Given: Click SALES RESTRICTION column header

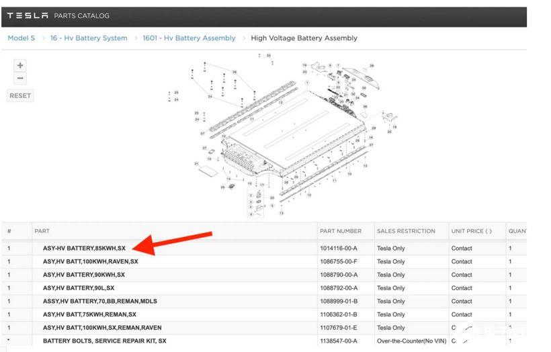Looking at the screenshot, I should coord(406,231).
